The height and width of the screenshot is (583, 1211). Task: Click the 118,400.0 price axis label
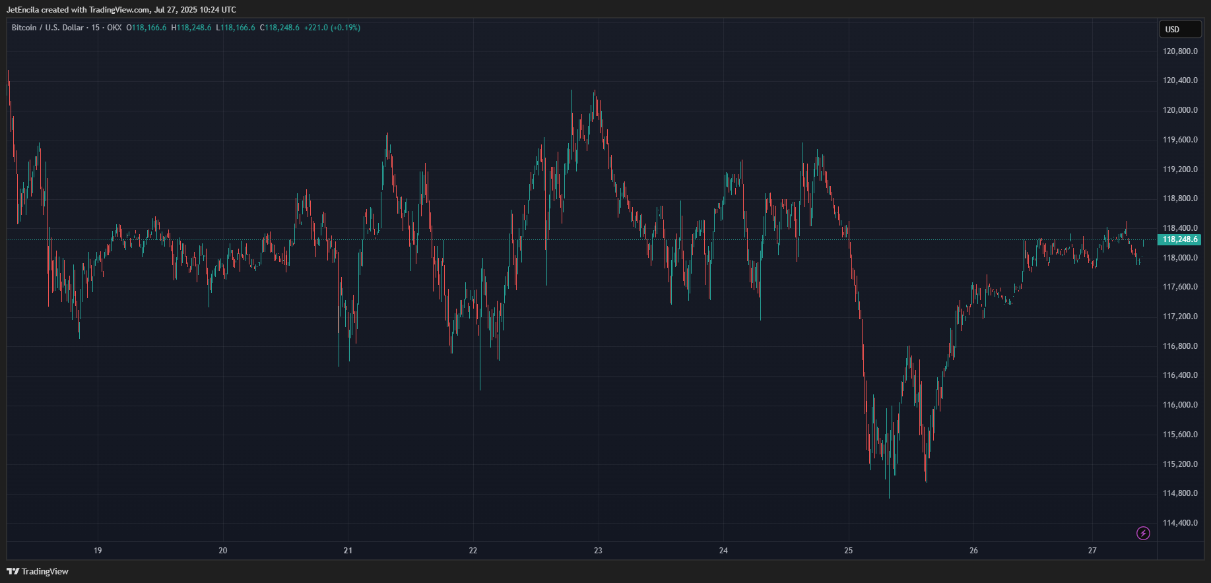pos(1180,228)
